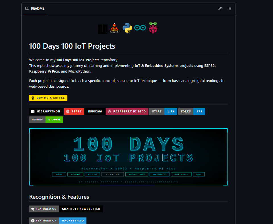273x224 pixels.
Task: Click the Hackster icon in featured badge
Action: 33,221
